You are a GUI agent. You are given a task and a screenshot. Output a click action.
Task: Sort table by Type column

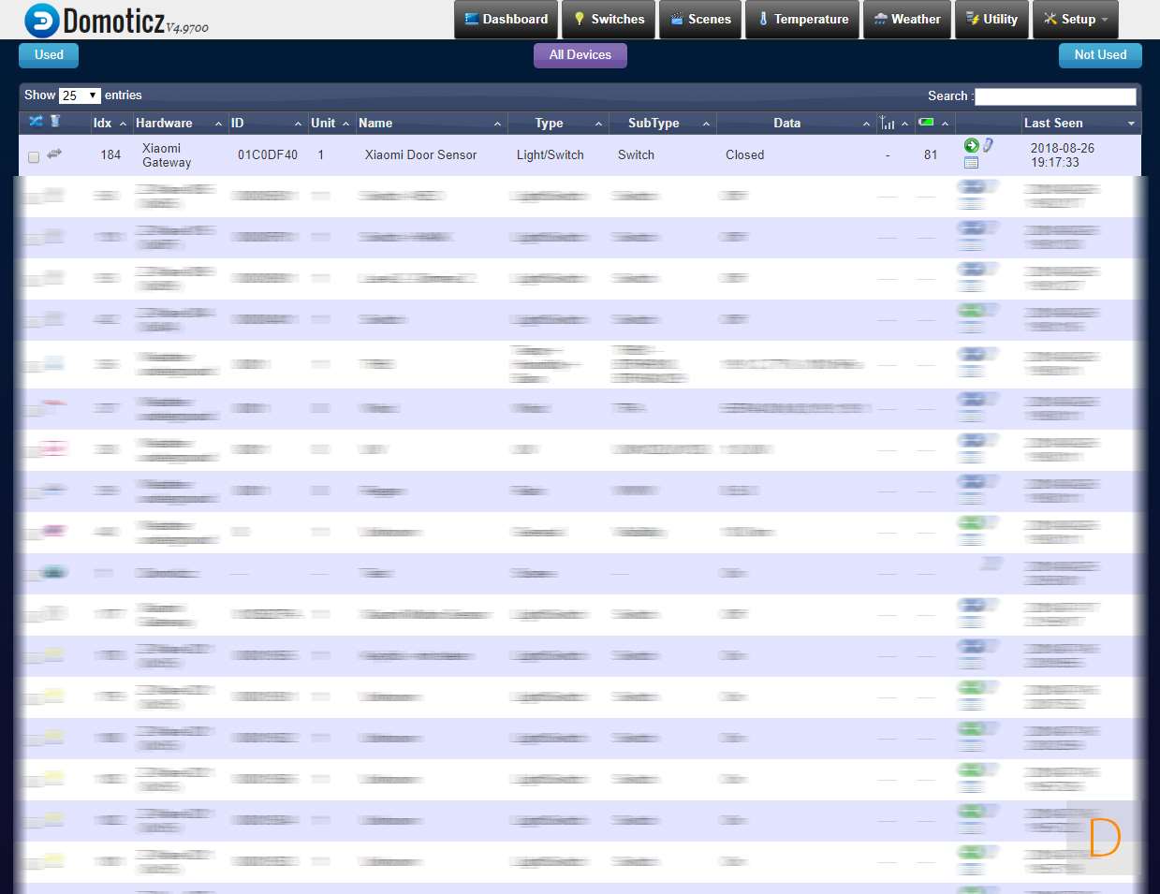click(558, 123)
